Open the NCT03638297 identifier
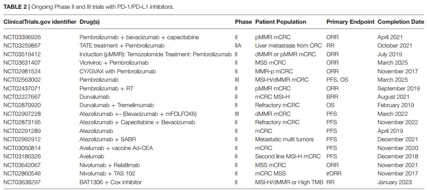 coord(22,182)
